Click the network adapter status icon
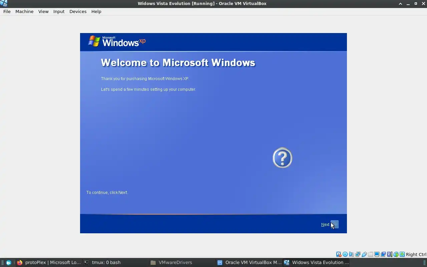427x267 pixels. point(358,254)
